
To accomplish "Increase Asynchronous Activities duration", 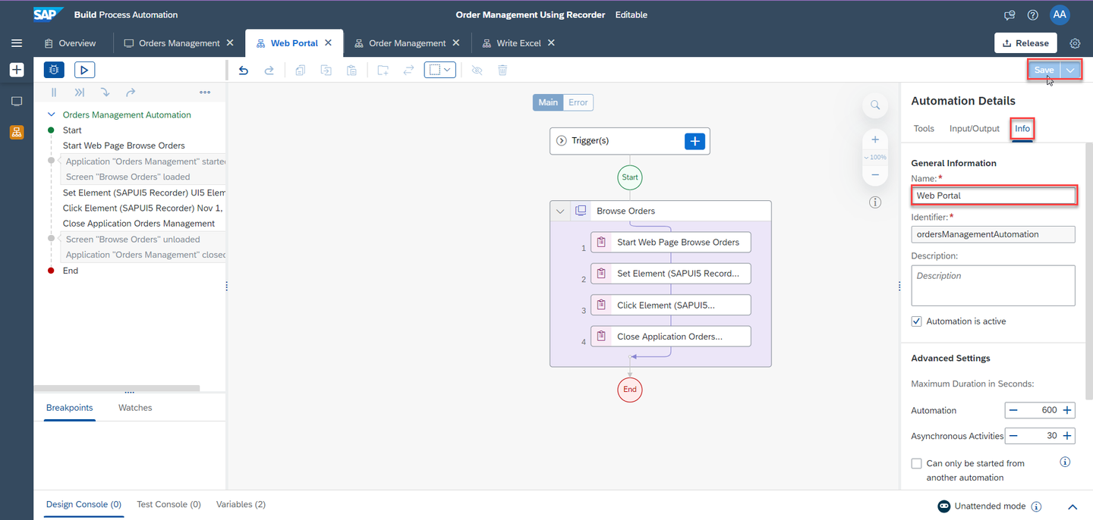I will [x=1067, y=436].
